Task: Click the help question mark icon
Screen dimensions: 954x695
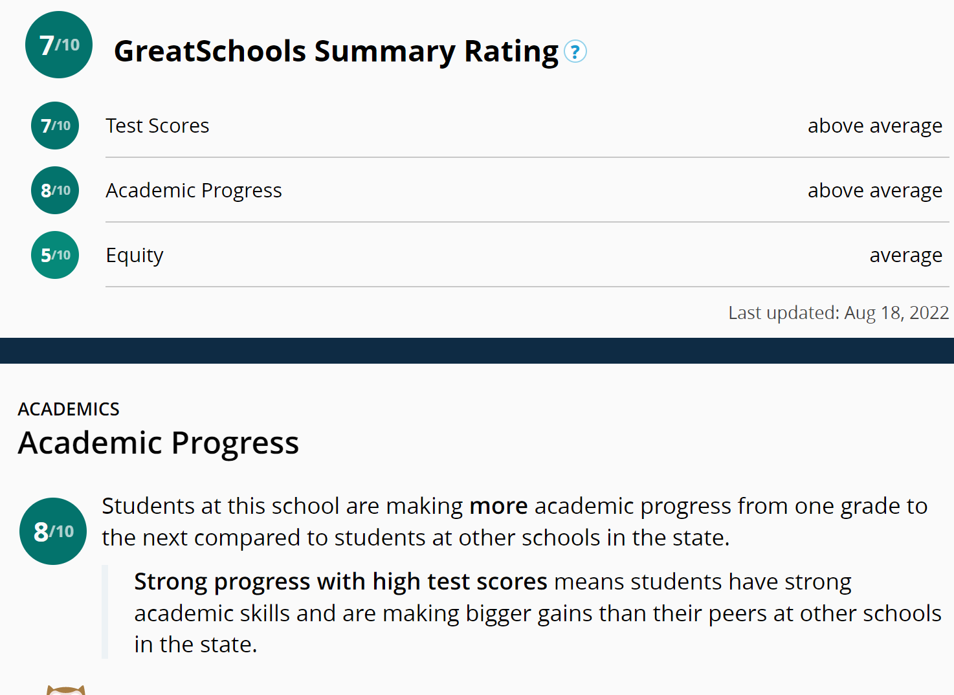Action: pyautogui.click(x=575, y=51)
